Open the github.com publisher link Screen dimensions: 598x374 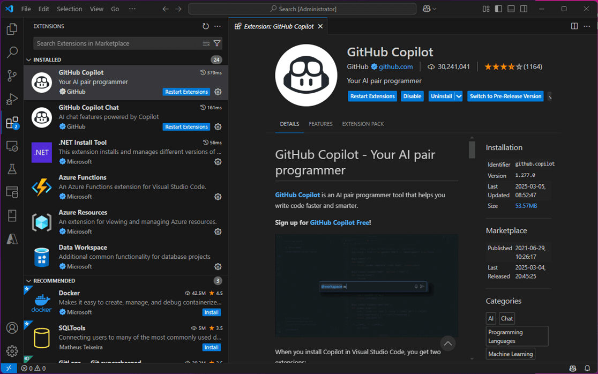click(x=395, y=67)
